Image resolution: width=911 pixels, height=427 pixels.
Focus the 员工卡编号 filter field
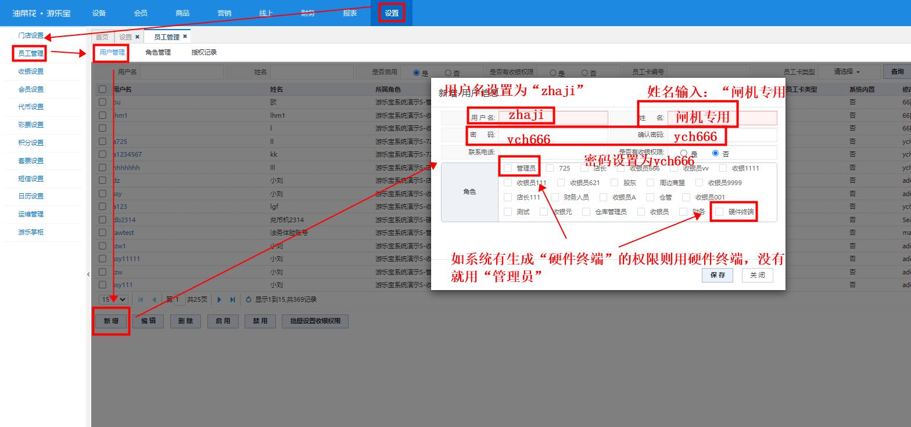[709, 72]
